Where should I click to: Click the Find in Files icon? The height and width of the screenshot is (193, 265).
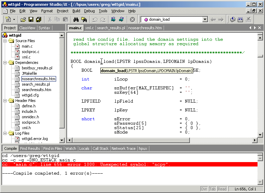click(84, 20)
